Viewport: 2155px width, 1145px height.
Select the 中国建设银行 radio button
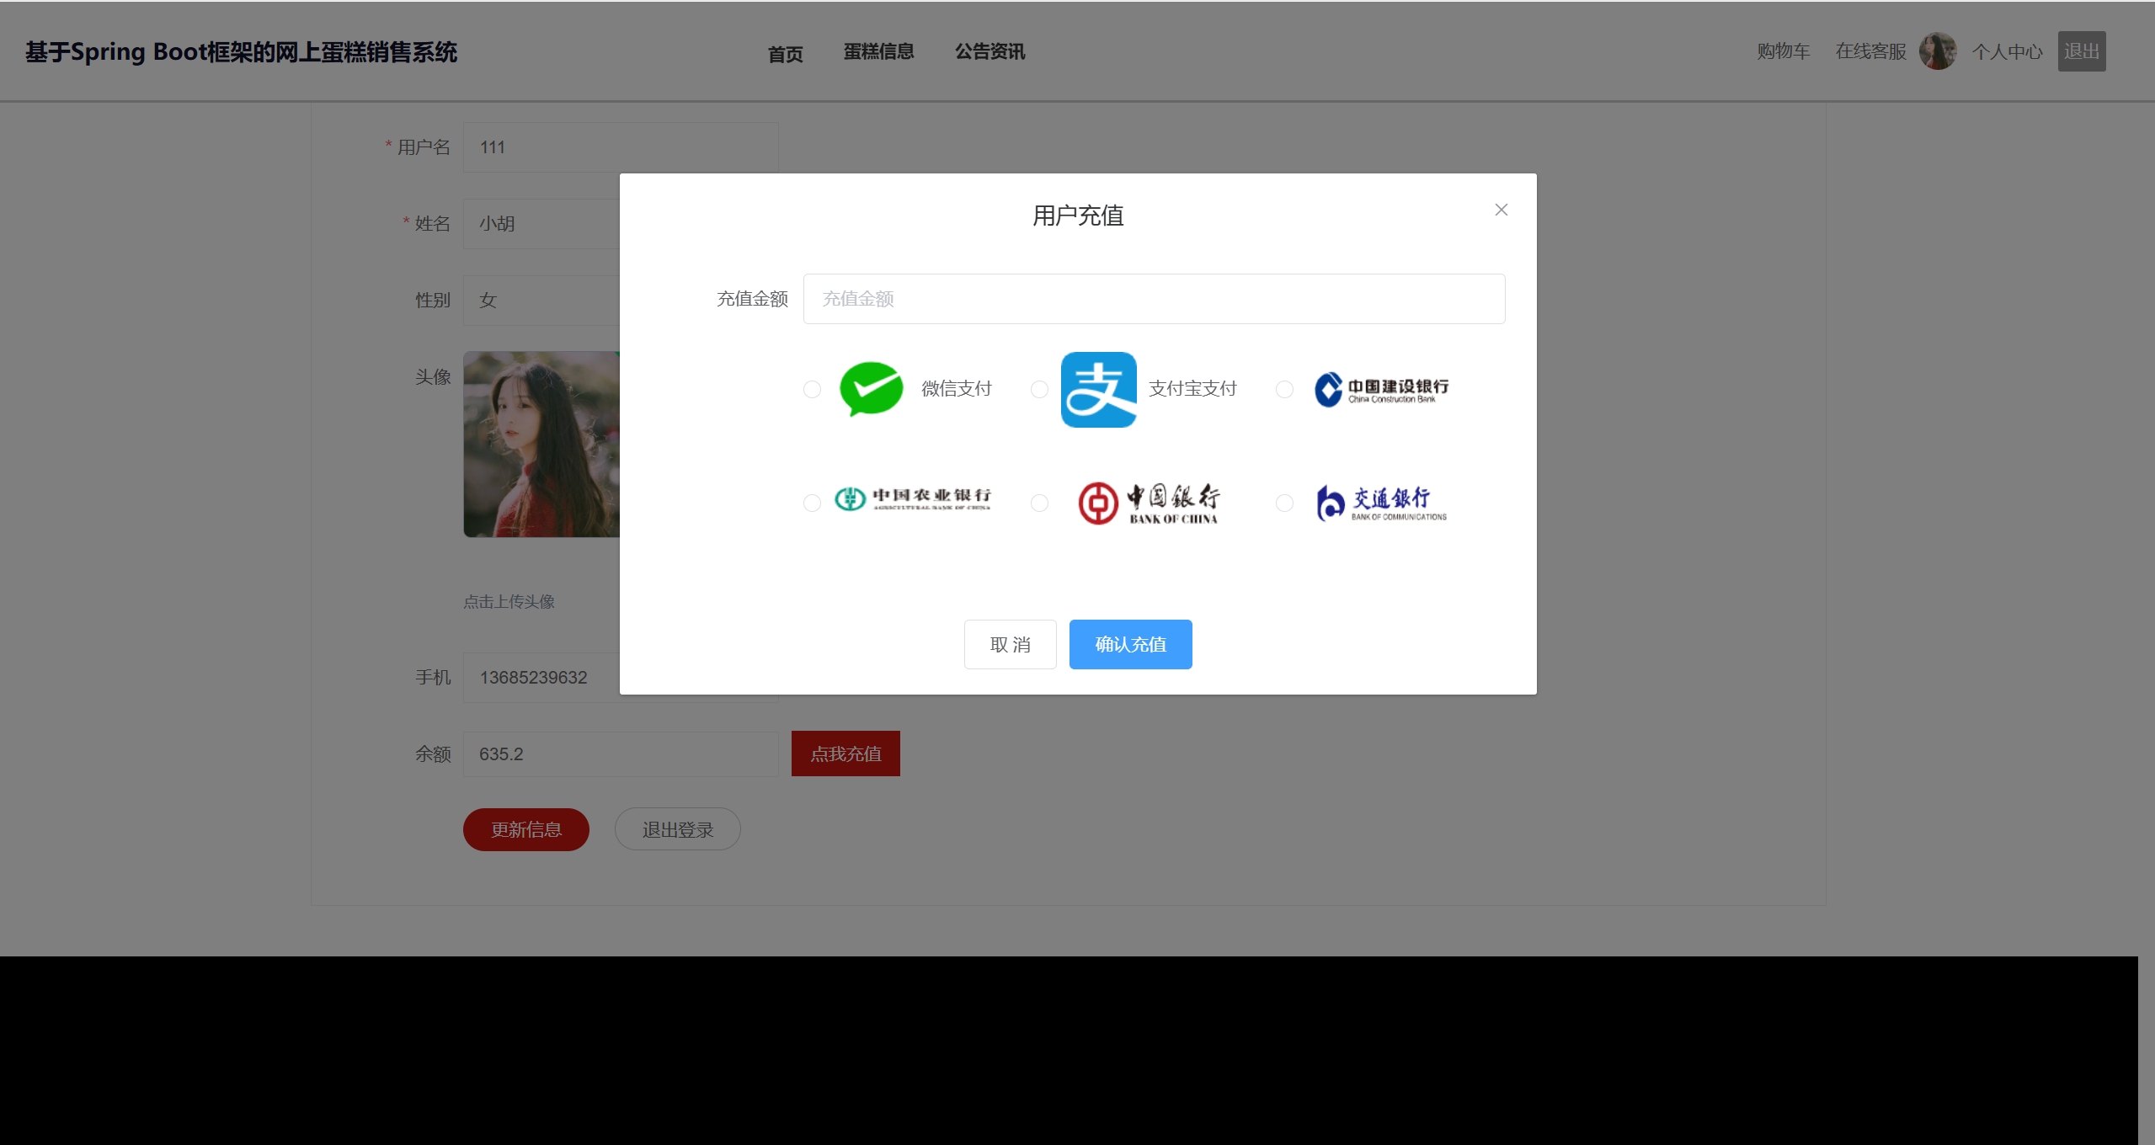point(1284,389)
